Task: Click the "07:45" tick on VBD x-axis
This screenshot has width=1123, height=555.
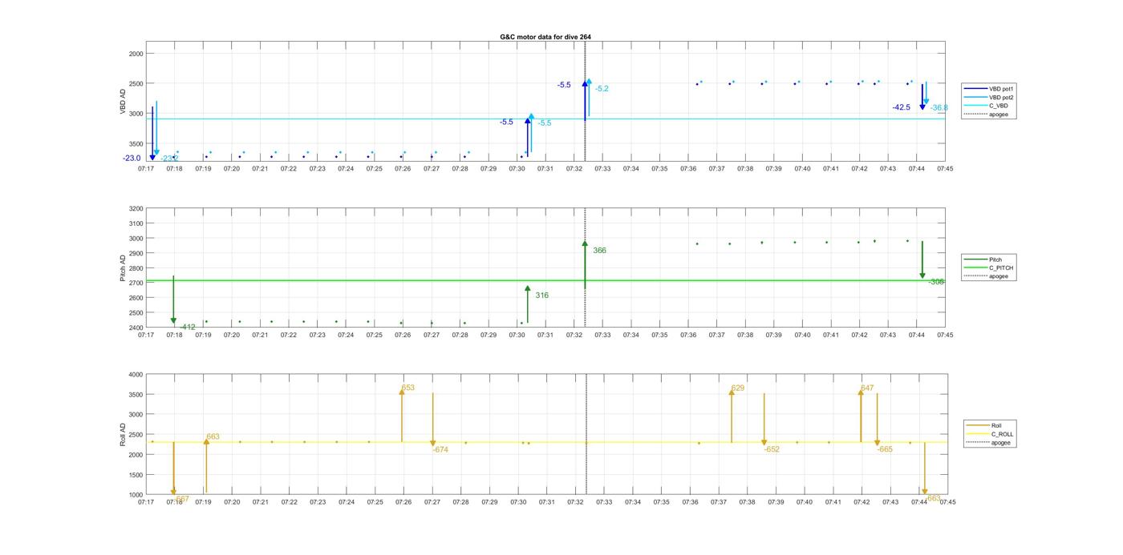Action: [945, 169]
